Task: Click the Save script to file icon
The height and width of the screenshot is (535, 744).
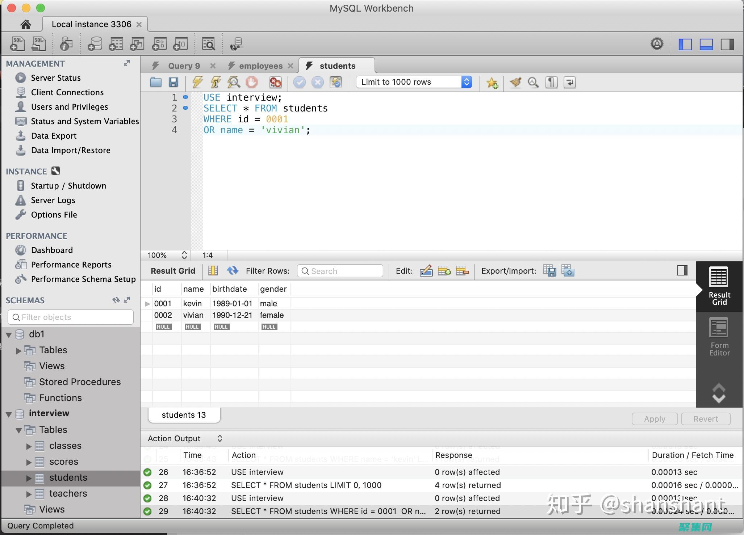Action: [x=174, y=81]
